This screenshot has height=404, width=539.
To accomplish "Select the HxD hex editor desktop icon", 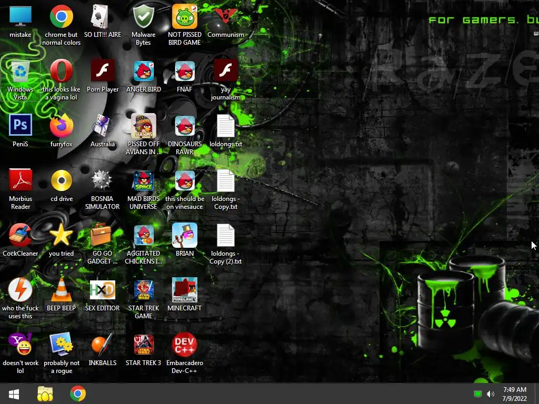I will (102, 290).
